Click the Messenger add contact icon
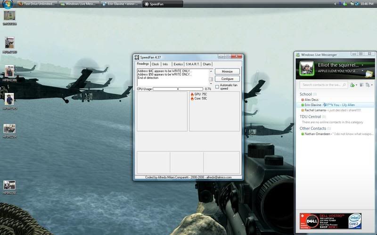The image size is (377, 235). pos(352,85)
